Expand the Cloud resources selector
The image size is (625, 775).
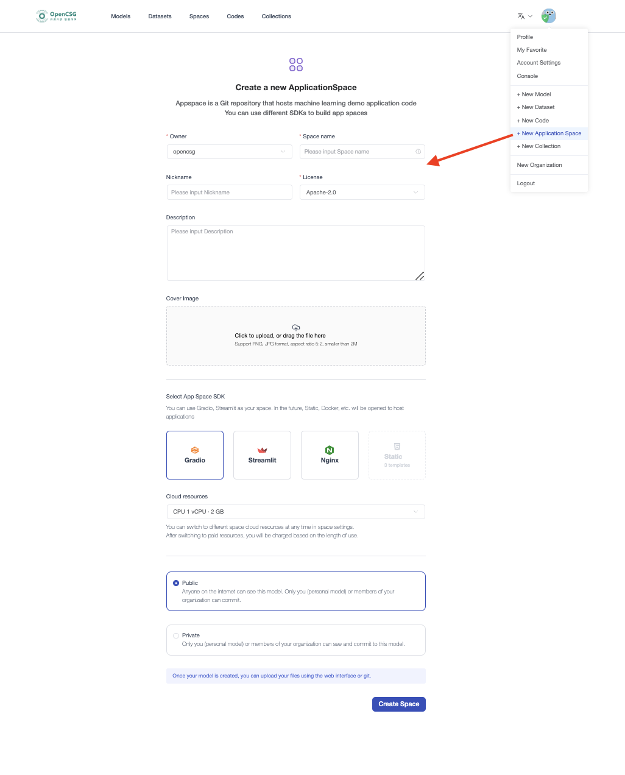pyautogui.click(x=295, y=512)
